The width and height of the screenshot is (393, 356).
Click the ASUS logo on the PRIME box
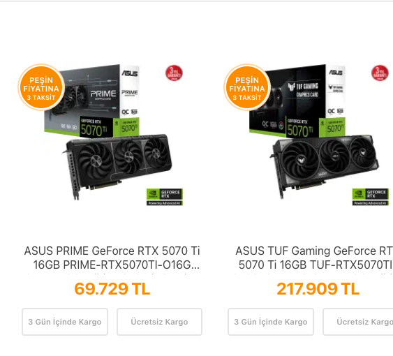pos(130,73)
